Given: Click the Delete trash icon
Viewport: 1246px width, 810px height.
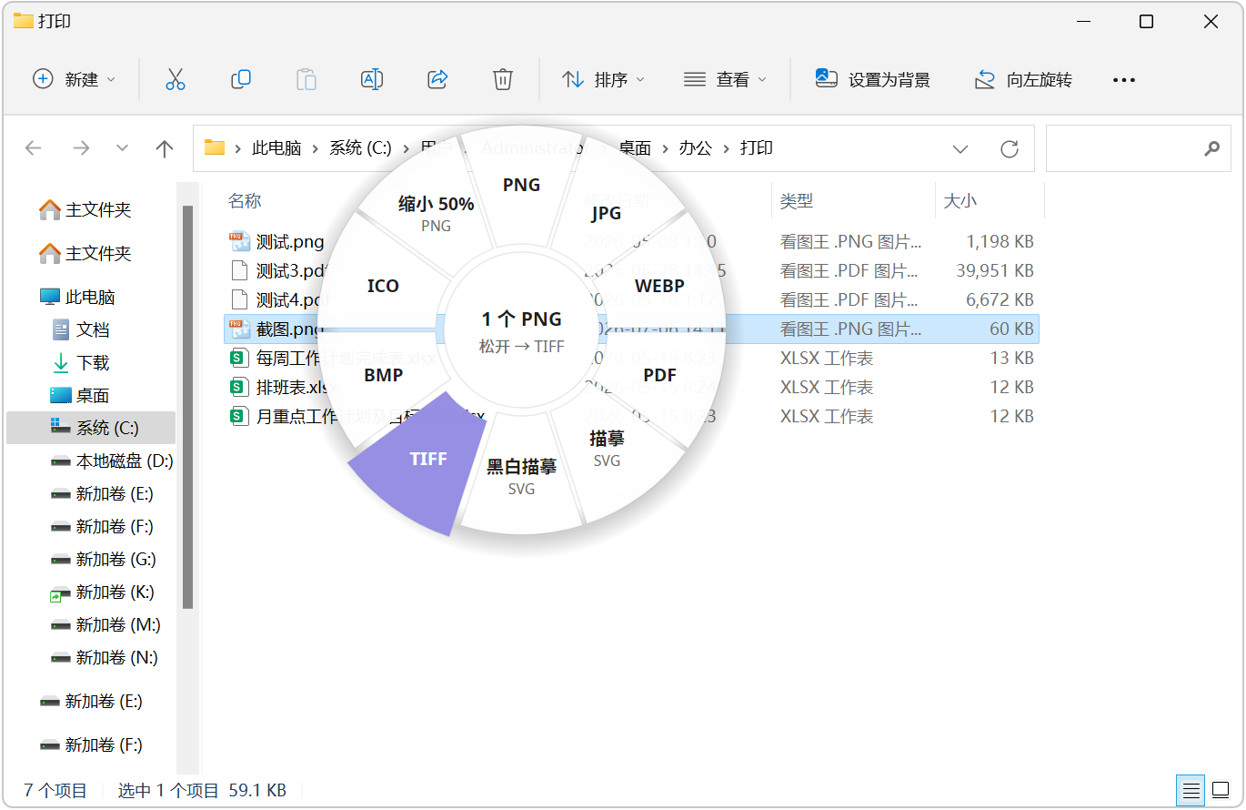Looking at the screenshot, I should 503,79.
